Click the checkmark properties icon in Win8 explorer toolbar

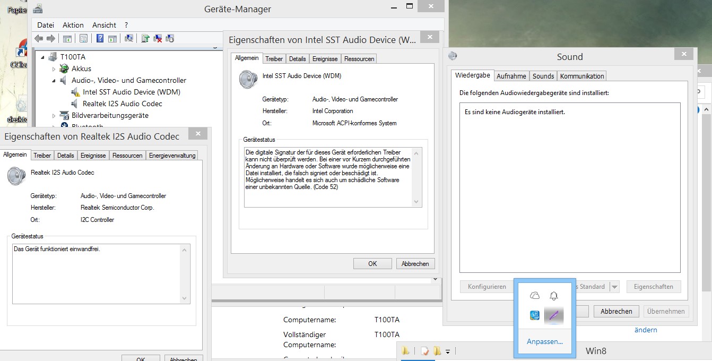tap(424, 351)
